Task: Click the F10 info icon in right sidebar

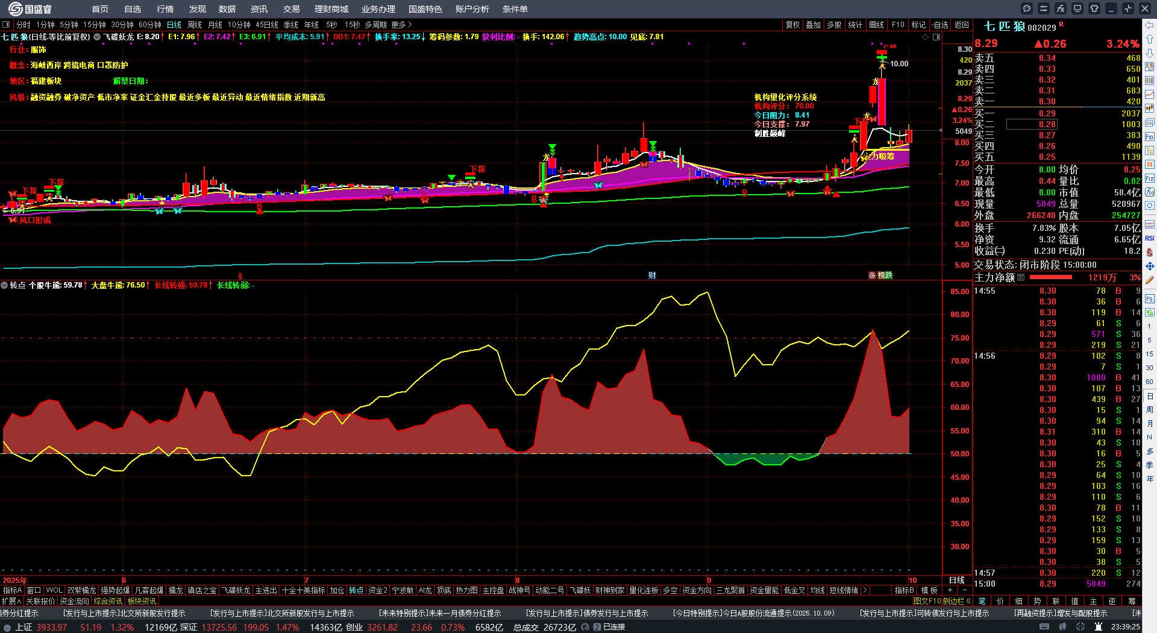Action: 1150,136
